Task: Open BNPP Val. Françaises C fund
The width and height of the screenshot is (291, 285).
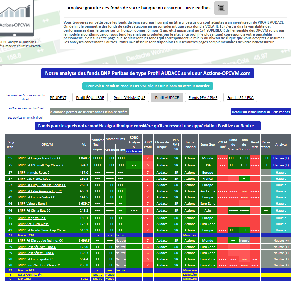Action: point(34,178)
